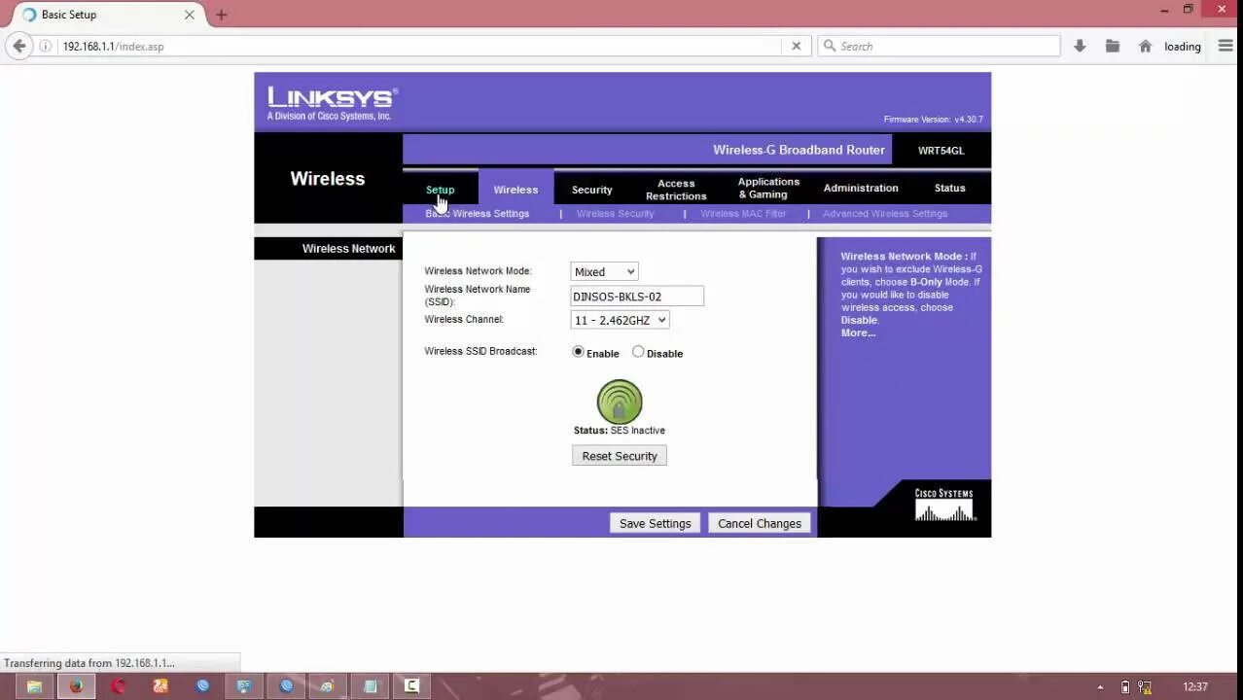Go to Wireless Security subtab

[x=616, y=214]
